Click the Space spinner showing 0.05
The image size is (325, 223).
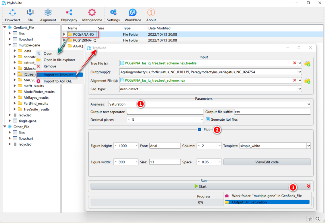point(209,162)
